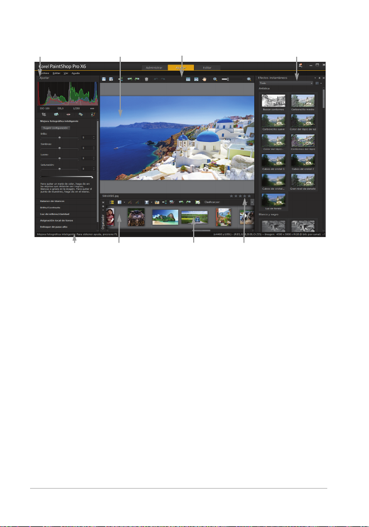The height and width of the screenshot is (527, 369).
Task: Switch to the Ajustar tab
Action: point(181,67)
